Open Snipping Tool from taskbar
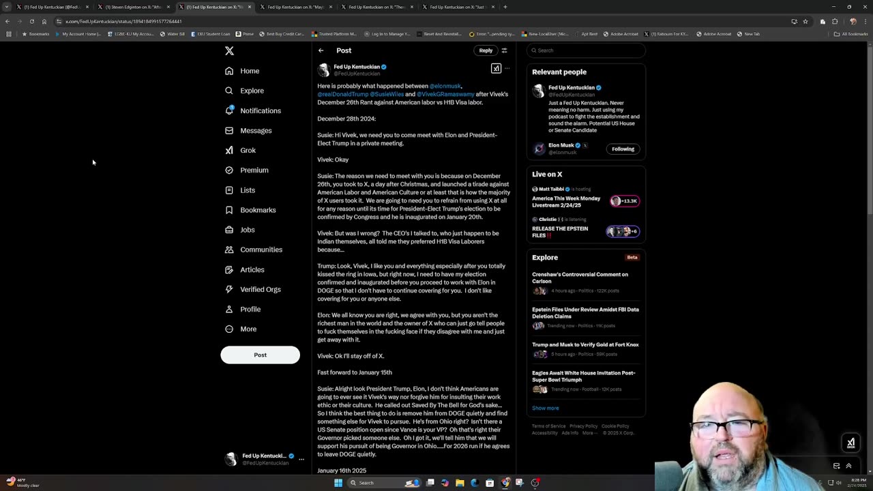 click(520, 483)
